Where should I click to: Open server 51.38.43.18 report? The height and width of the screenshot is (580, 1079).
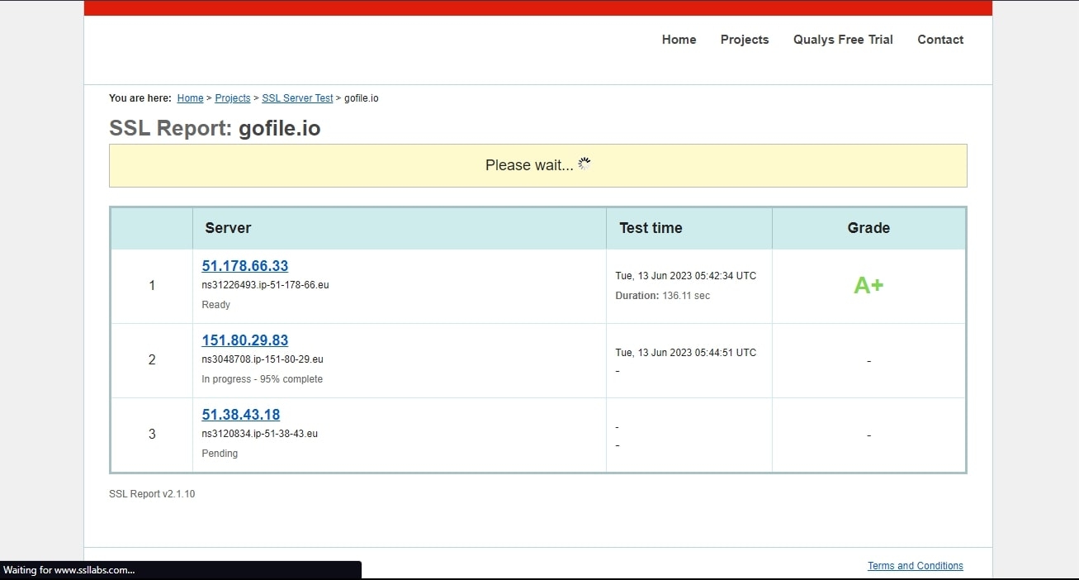point(241,415)
